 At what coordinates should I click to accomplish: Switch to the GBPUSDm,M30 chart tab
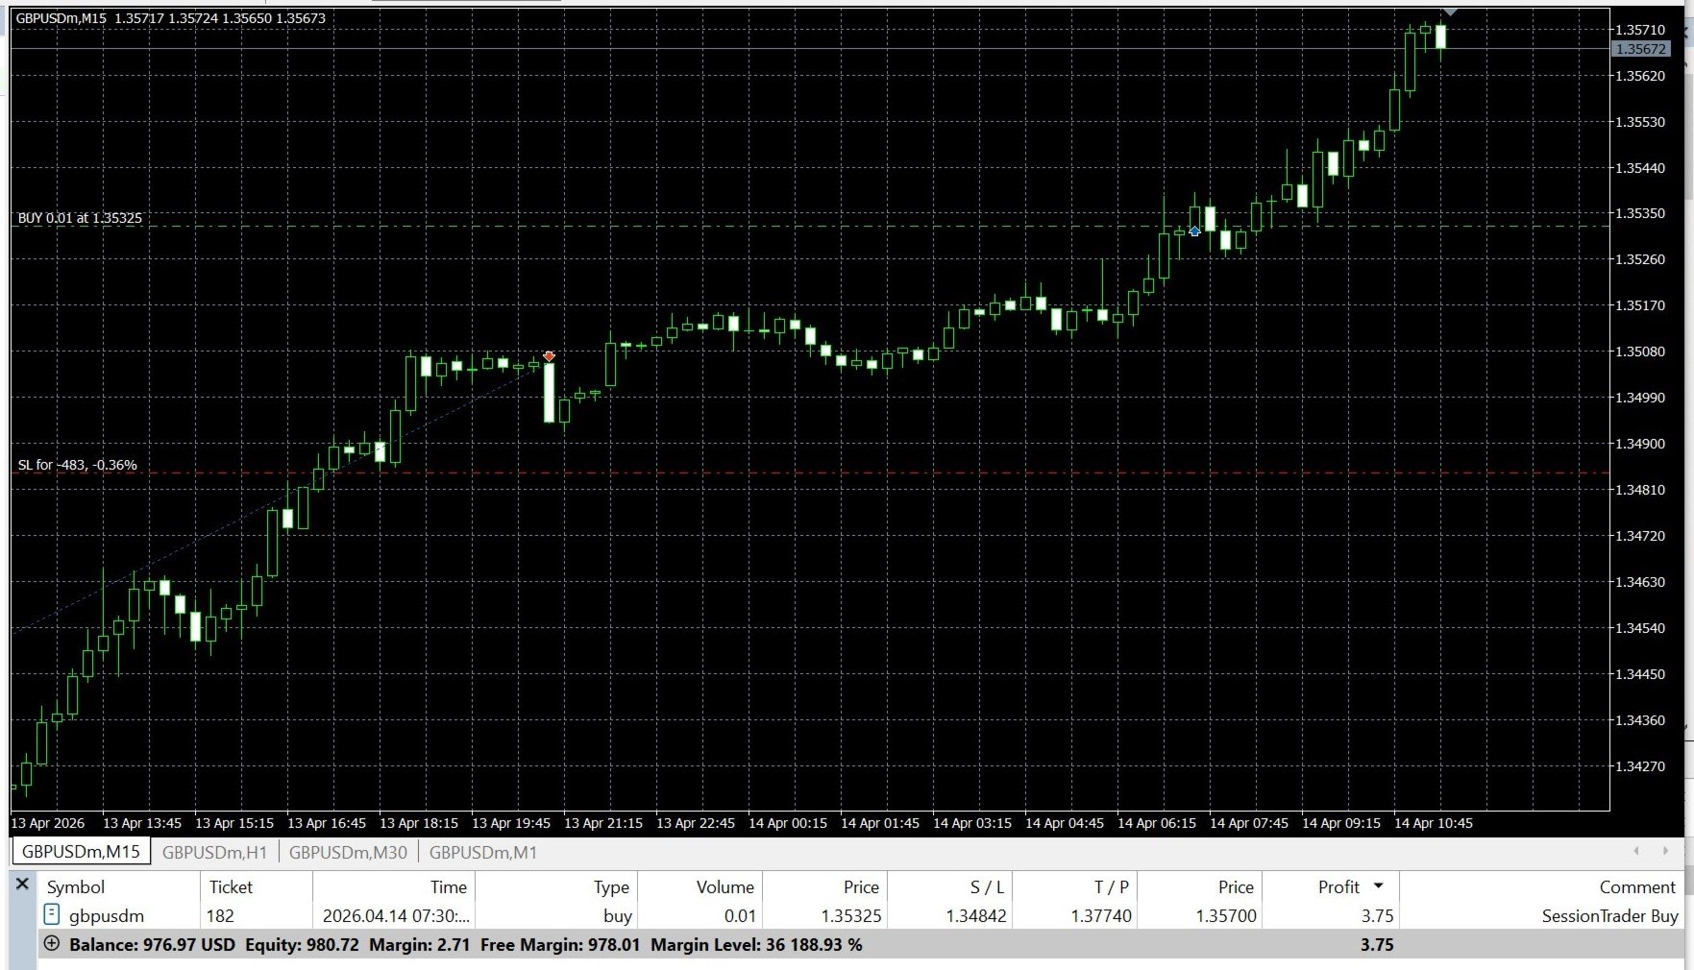tap(348, 852)
